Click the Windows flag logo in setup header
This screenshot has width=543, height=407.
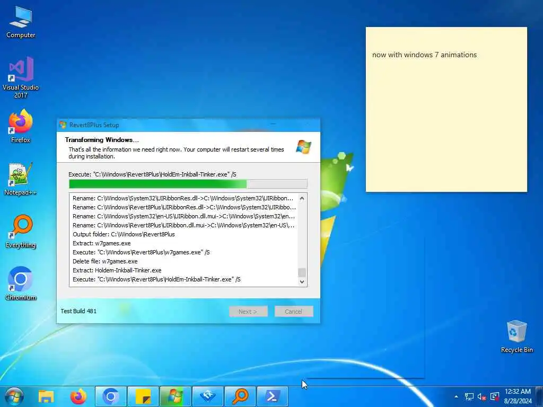tap(304, 147)
